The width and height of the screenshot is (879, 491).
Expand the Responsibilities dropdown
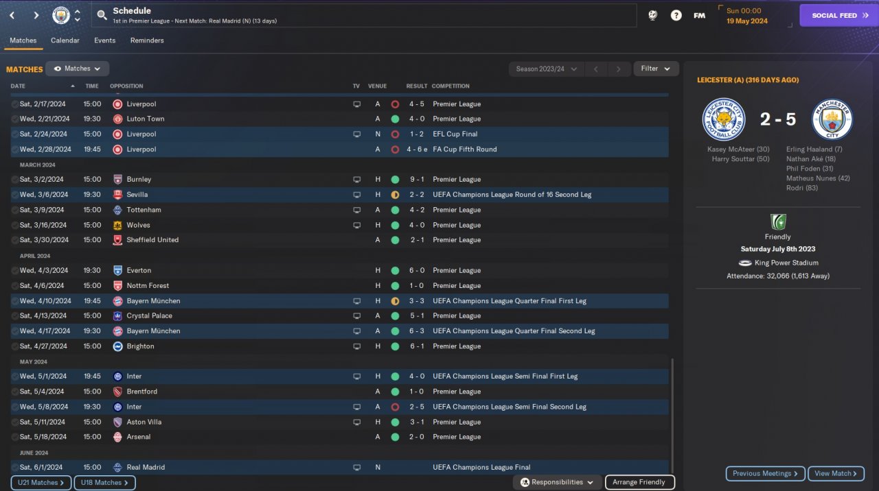point(557,482)
